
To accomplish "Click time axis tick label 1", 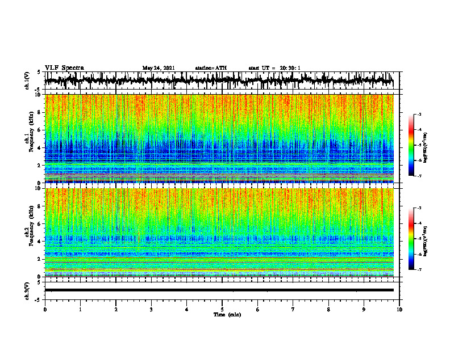I will 80,310.
